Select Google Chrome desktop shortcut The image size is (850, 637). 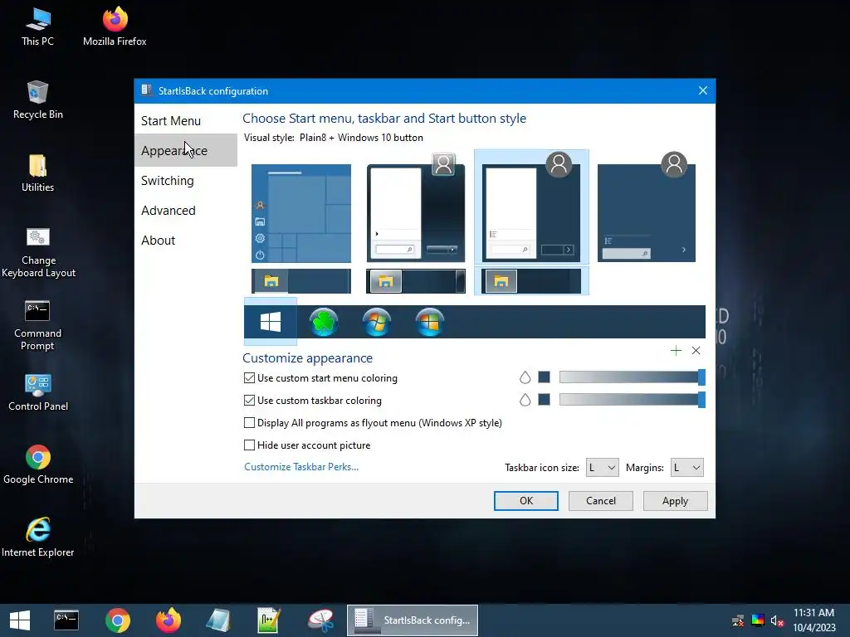(38, 464)
